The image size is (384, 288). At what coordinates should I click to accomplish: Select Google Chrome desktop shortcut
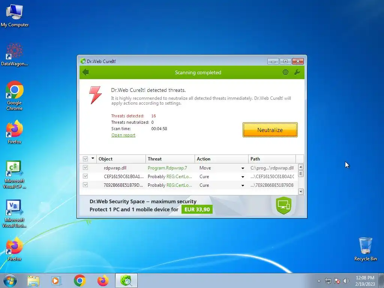point(15,96)
